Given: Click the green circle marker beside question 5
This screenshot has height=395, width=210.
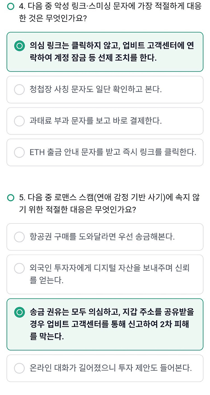Looking at the screenshot, I should (x=11, y=198).
